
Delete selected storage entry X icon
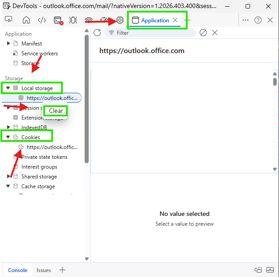pos(215,33)
